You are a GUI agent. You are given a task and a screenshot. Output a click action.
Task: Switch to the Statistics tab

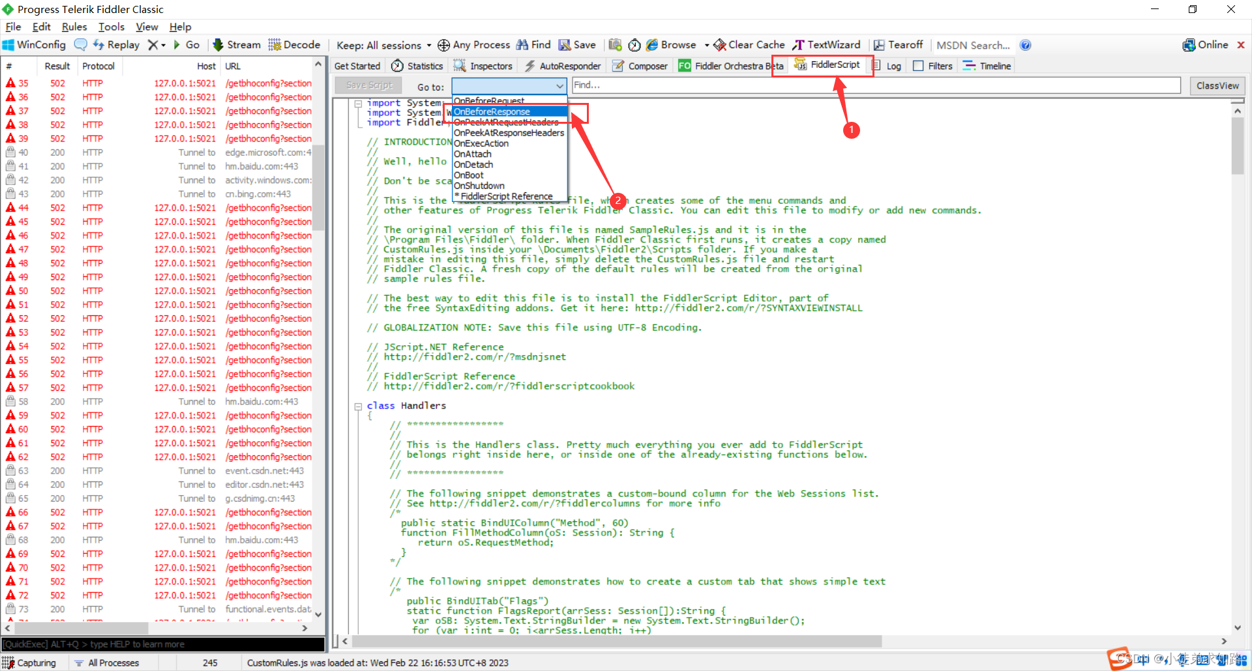coord(417,66)
